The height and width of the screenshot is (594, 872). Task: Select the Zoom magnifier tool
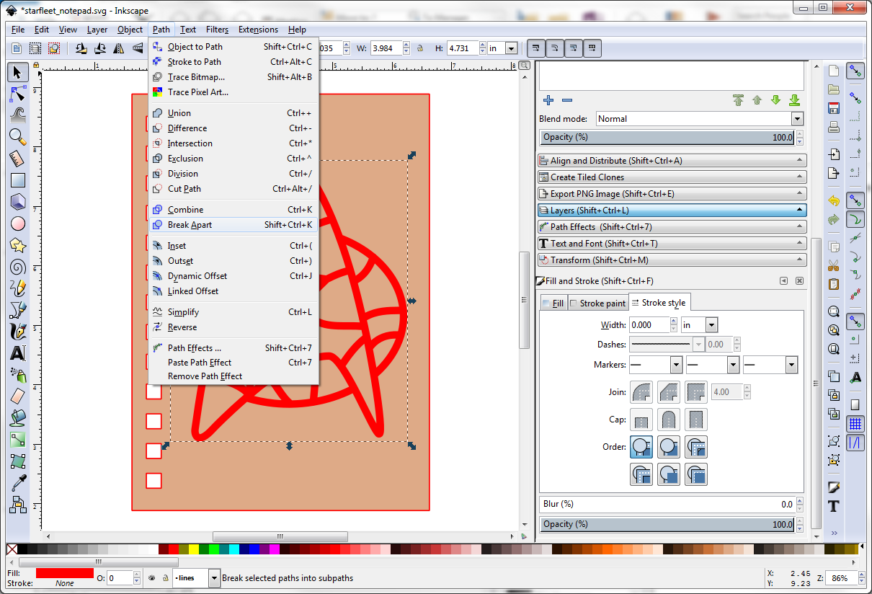click(18, 136)
